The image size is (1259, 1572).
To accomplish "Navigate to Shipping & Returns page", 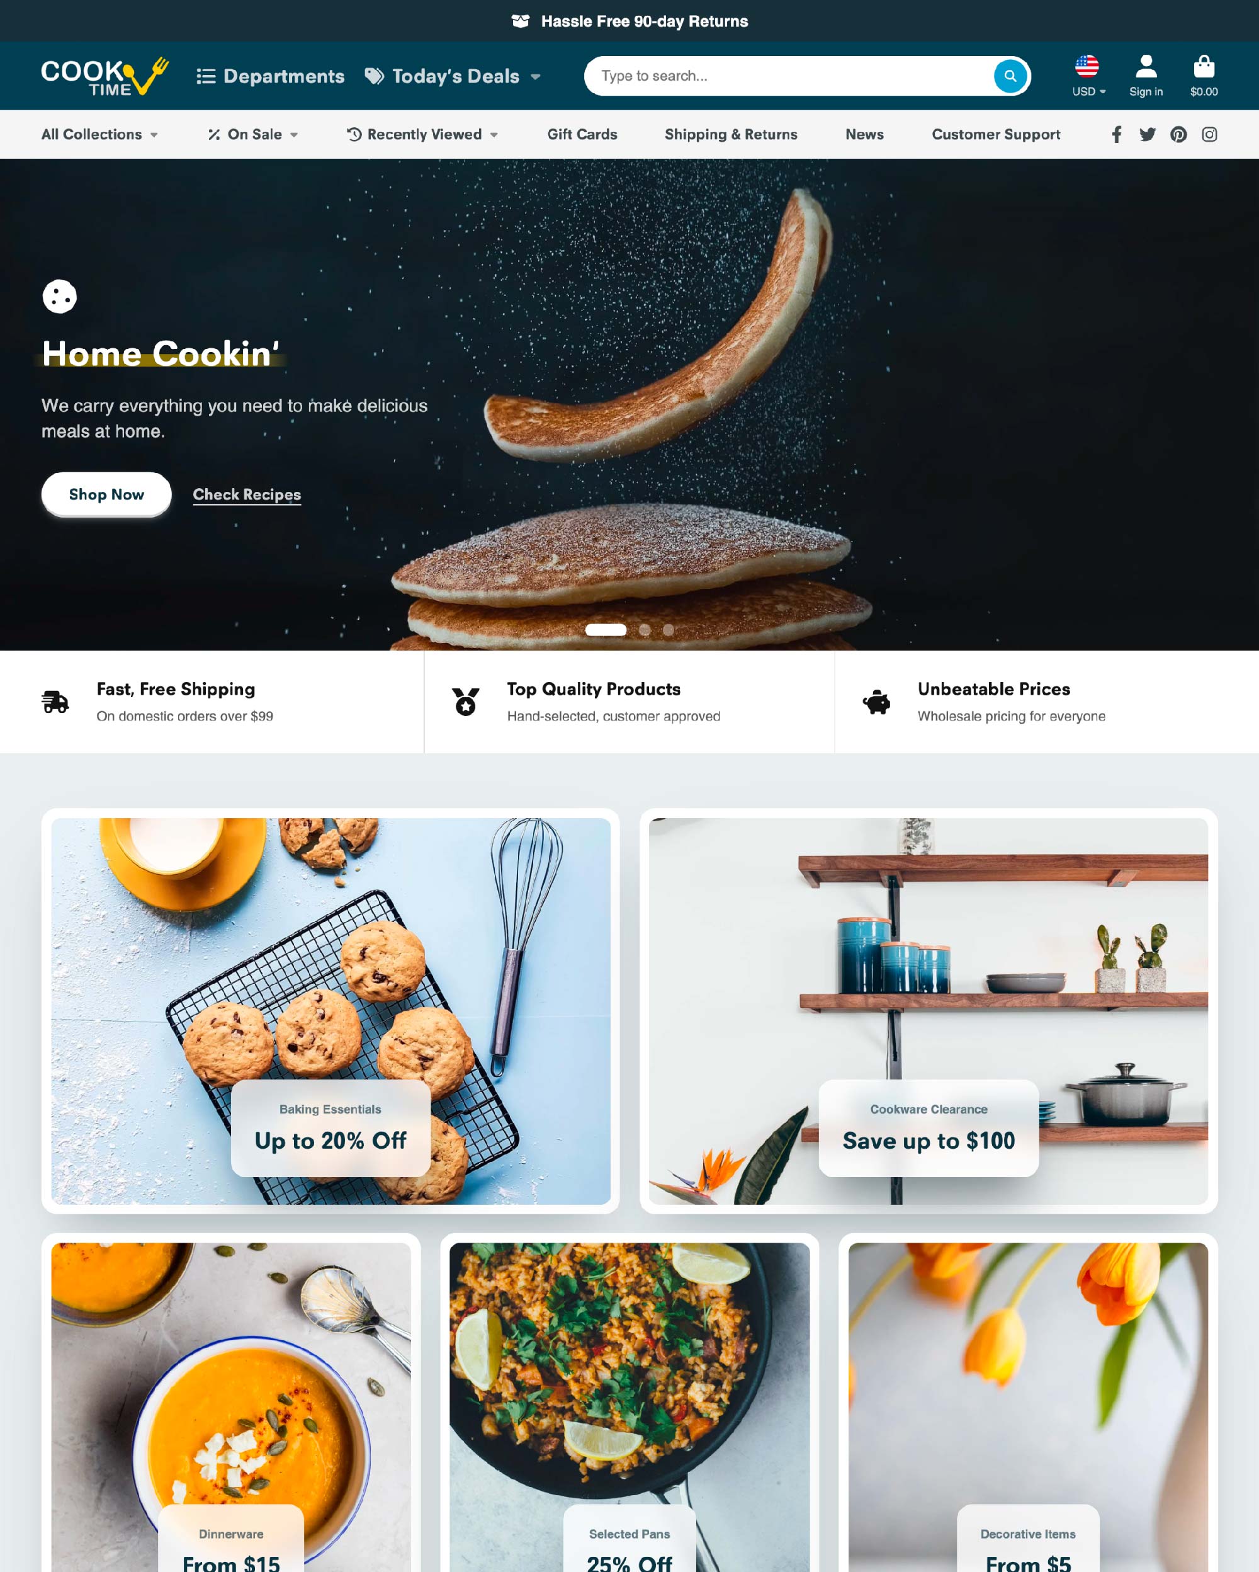I will [730, 134].
